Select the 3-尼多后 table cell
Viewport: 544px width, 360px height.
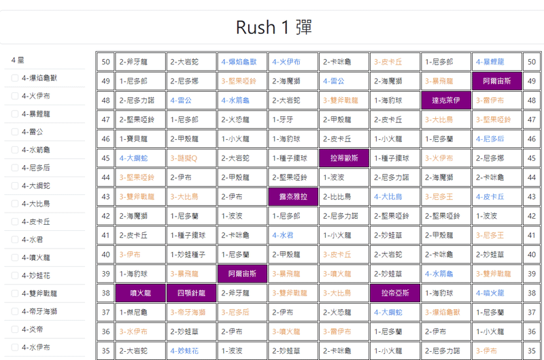tap(242, 312)
